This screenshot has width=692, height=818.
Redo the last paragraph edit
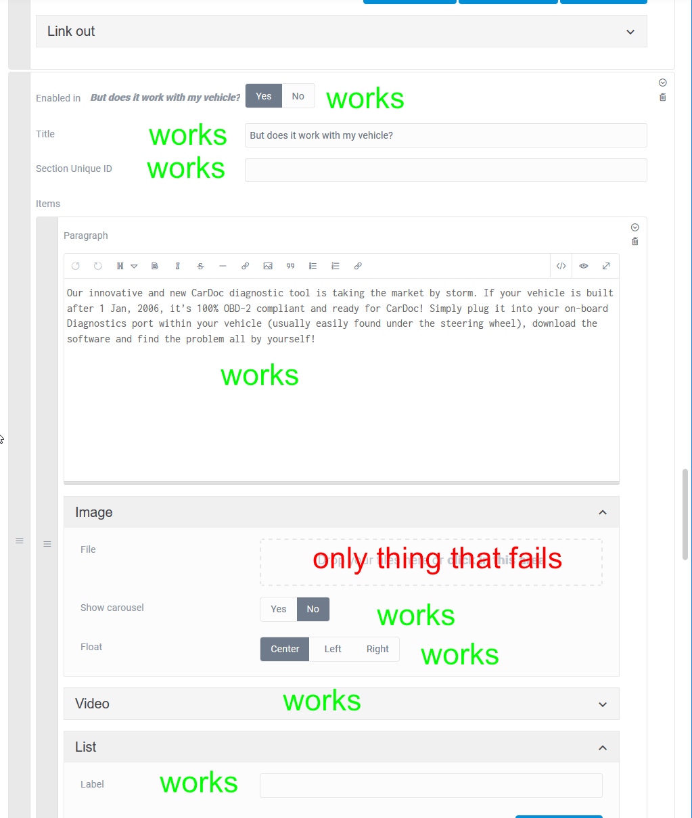tap(98, 266)
